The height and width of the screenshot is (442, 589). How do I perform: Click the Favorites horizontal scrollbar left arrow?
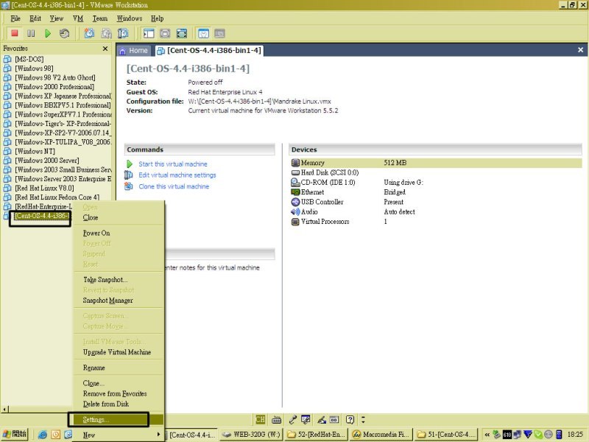5,409
